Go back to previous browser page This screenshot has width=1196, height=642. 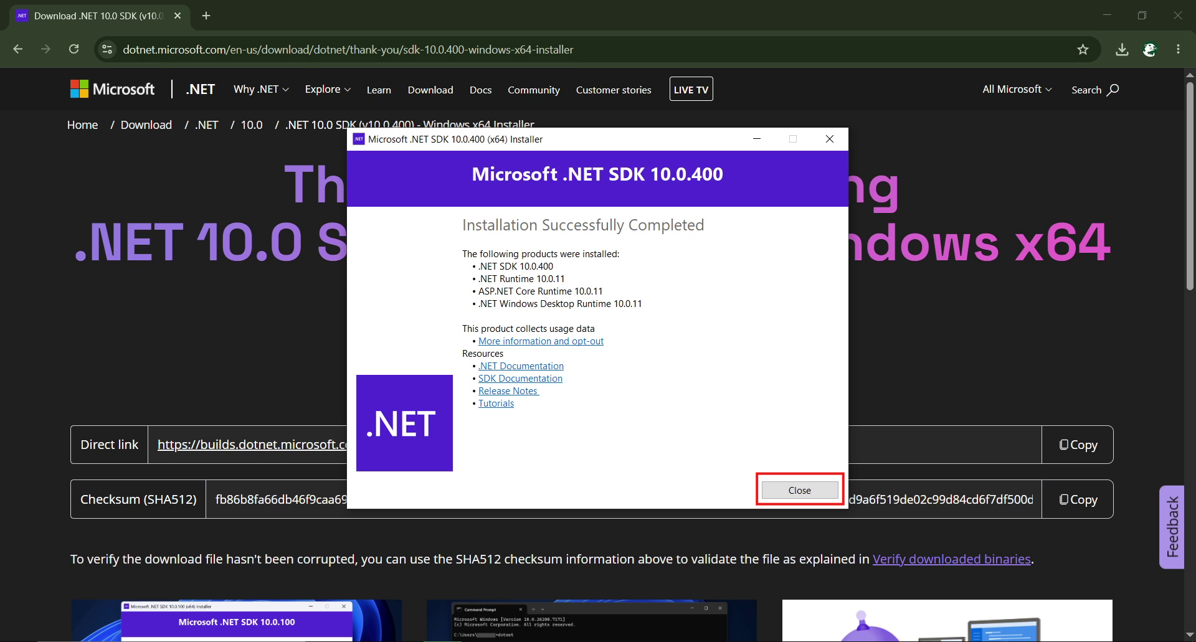pos(18,49)
